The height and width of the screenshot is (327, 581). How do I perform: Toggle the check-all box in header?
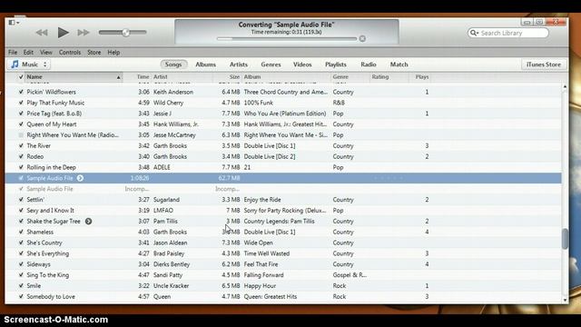tap(21, 76)
